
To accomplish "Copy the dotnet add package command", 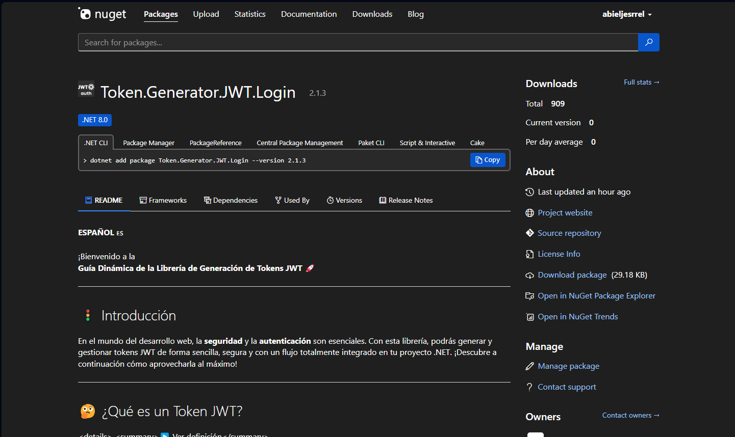I will 488,160.
